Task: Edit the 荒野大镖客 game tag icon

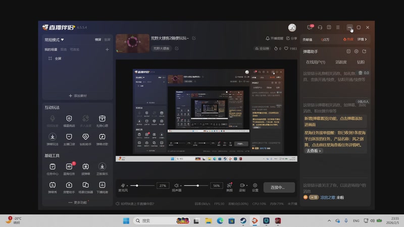Action: point(177,48)
